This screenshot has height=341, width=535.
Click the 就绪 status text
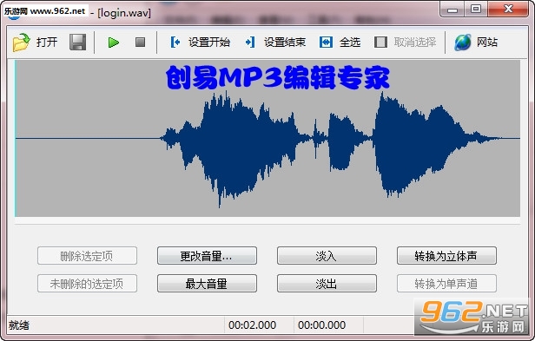[x=19, y=325]
